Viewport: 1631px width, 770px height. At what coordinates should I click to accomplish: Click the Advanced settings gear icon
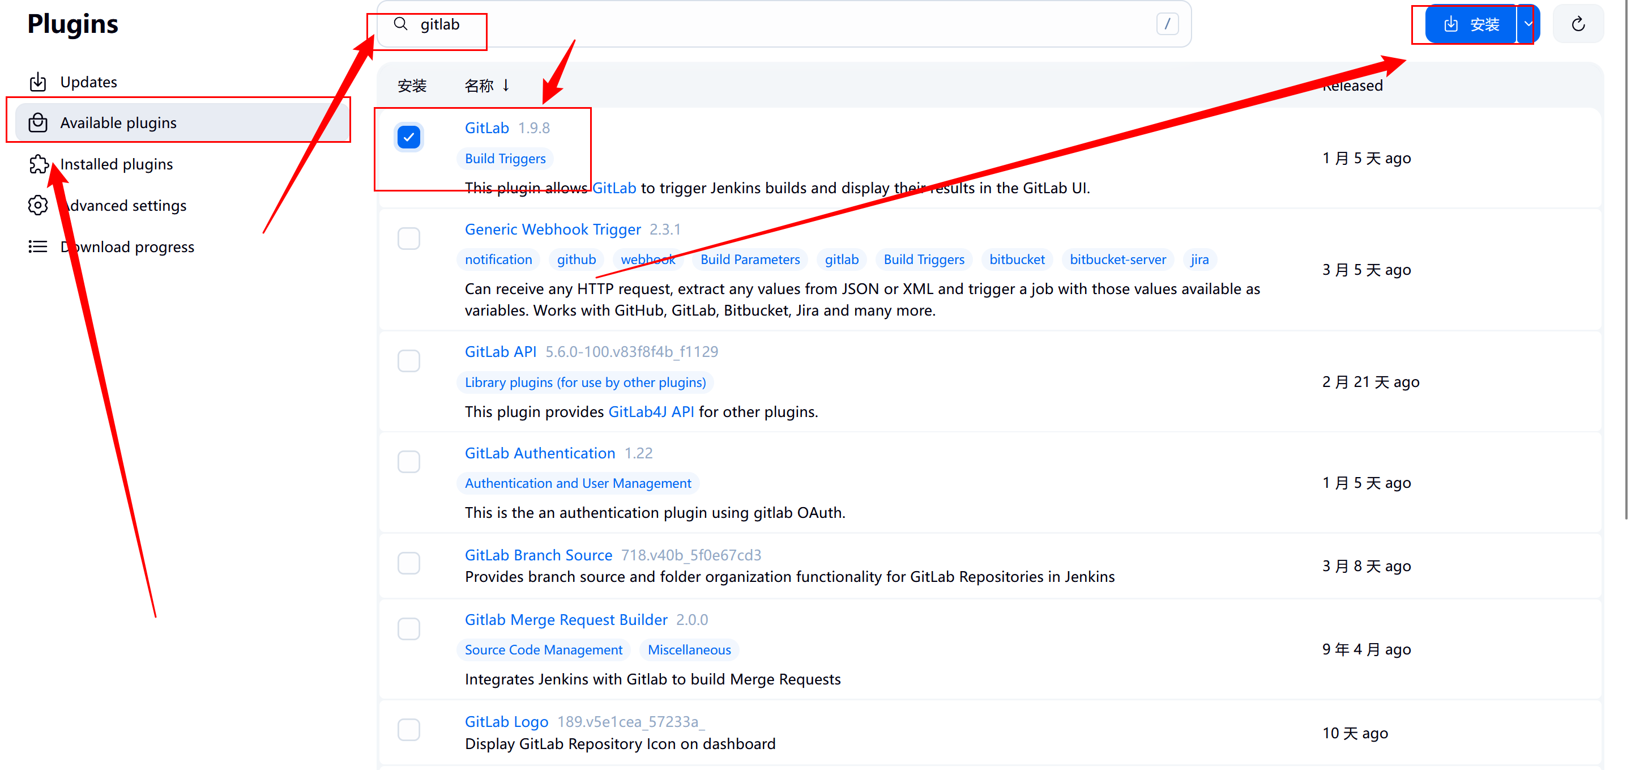38,205
